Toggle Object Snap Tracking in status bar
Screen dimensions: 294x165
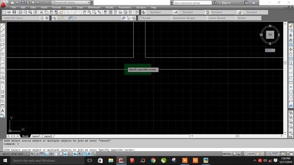[x=65, y=154]
